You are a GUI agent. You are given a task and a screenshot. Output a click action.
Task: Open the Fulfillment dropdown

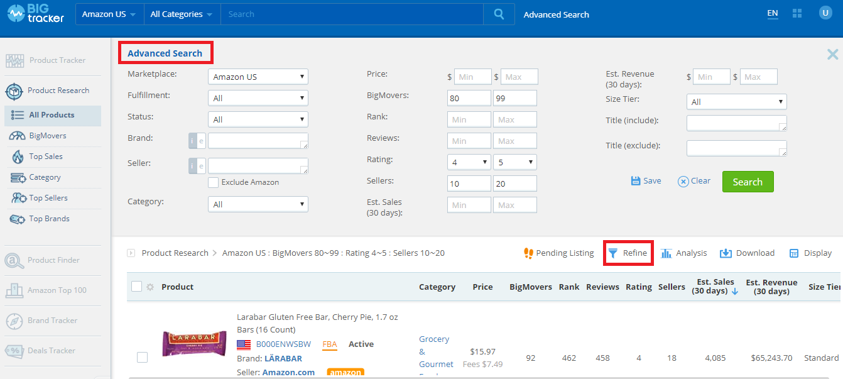[258, 98]
